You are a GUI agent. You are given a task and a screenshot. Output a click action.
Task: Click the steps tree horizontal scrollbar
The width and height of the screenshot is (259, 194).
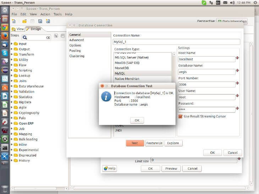35,189
